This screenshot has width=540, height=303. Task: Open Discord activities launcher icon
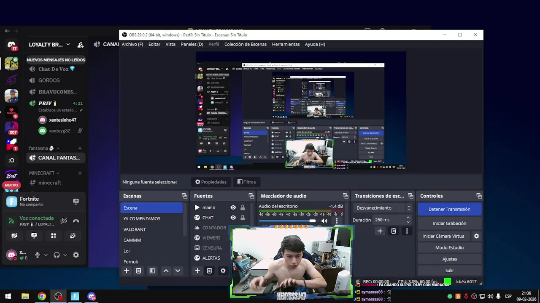[54, 236]
